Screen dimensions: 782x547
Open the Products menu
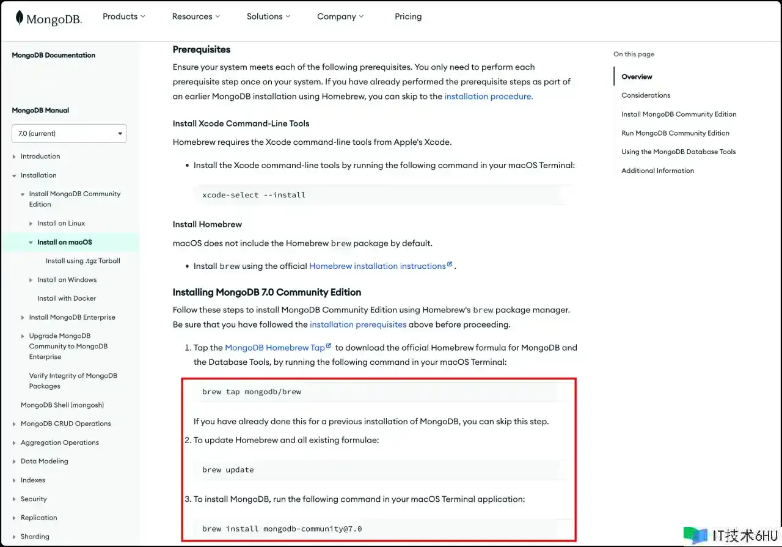[124, 17]
